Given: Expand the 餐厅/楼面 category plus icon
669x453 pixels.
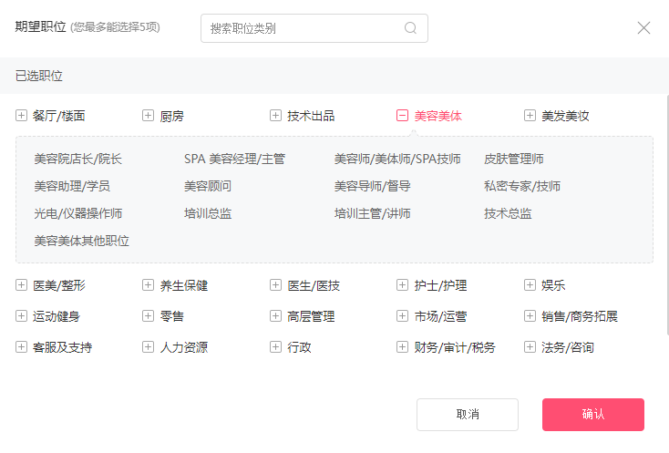Looking at the screenshot, I should [x=21, y=116].
